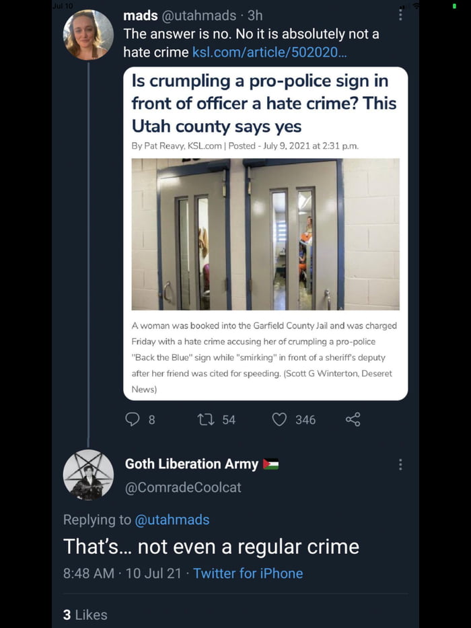This screenshot has height=628, width=471.
Task: Open the share icon on tweet
Action: pos(353,419)
